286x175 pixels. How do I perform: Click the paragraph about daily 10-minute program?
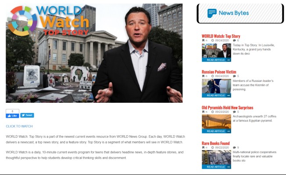click(x=94, y=155)
